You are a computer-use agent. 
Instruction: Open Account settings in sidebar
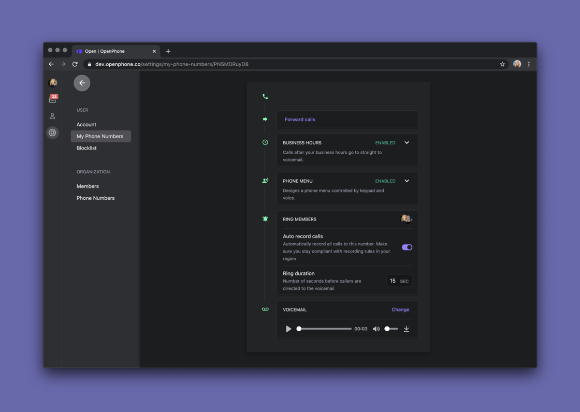86,125
